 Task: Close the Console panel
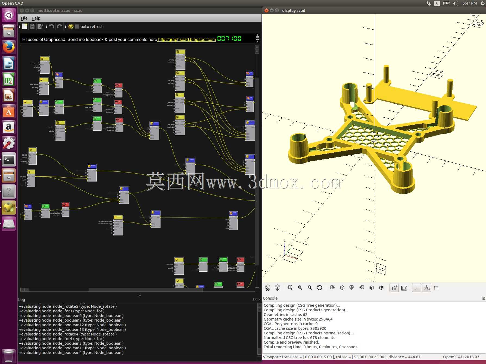484,298
